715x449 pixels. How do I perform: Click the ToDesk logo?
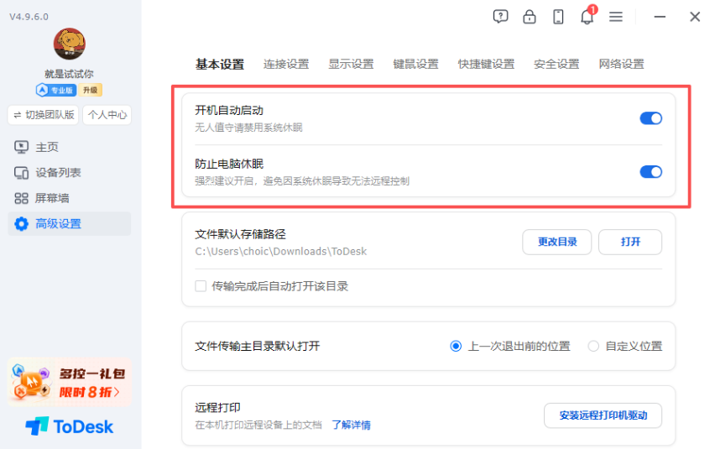tap(70, 426)
